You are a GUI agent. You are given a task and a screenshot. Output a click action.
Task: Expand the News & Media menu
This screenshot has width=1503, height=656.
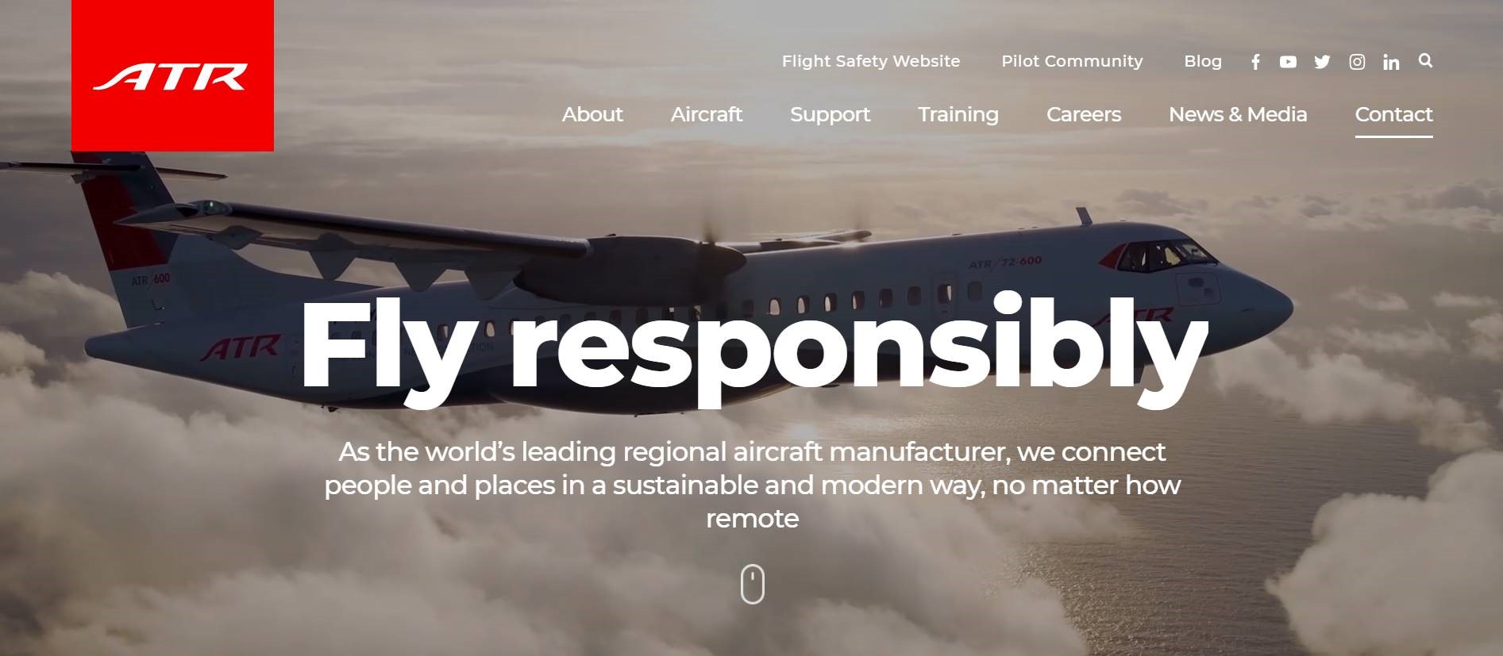1238,114
